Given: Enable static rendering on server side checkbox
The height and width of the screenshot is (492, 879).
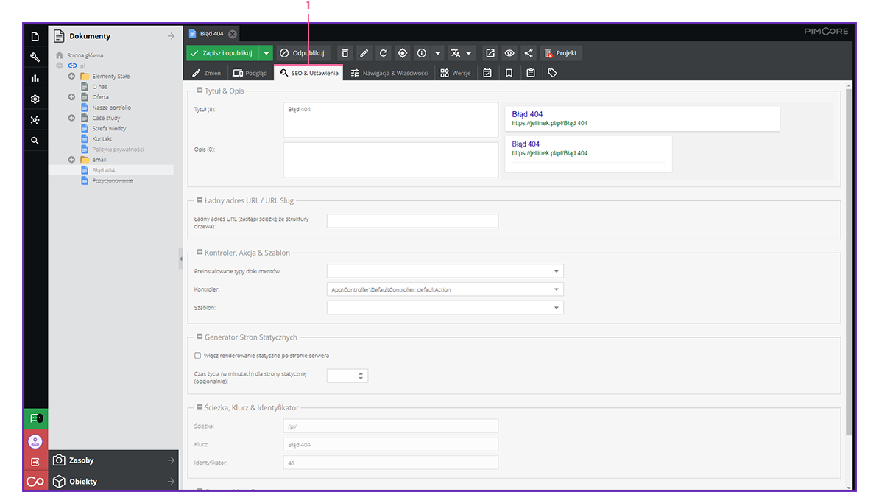Looking at the screenshot, I should pyautogui.click(x=197, y=355).
